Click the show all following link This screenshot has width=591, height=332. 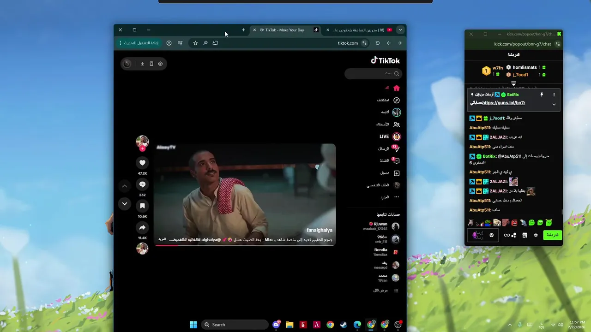(x=386, y=290)
